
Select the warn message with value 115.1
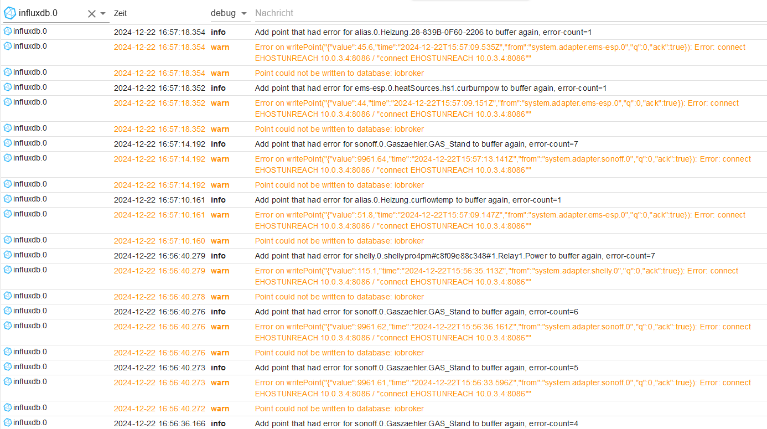(496, 276)
